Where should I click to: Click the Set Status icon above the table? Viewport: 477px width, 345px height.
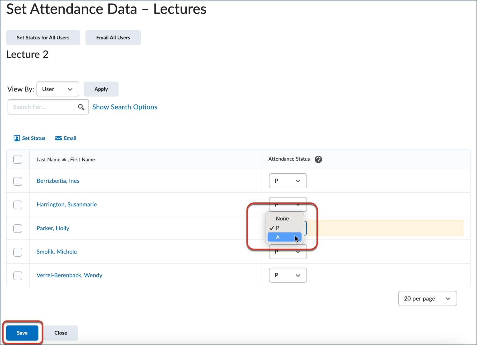pos(17,138)
